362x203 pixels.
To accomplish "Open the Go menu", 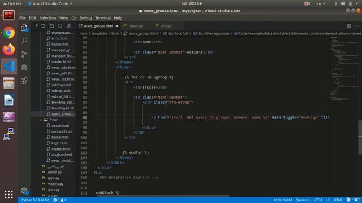I will (x=74, y=18).
